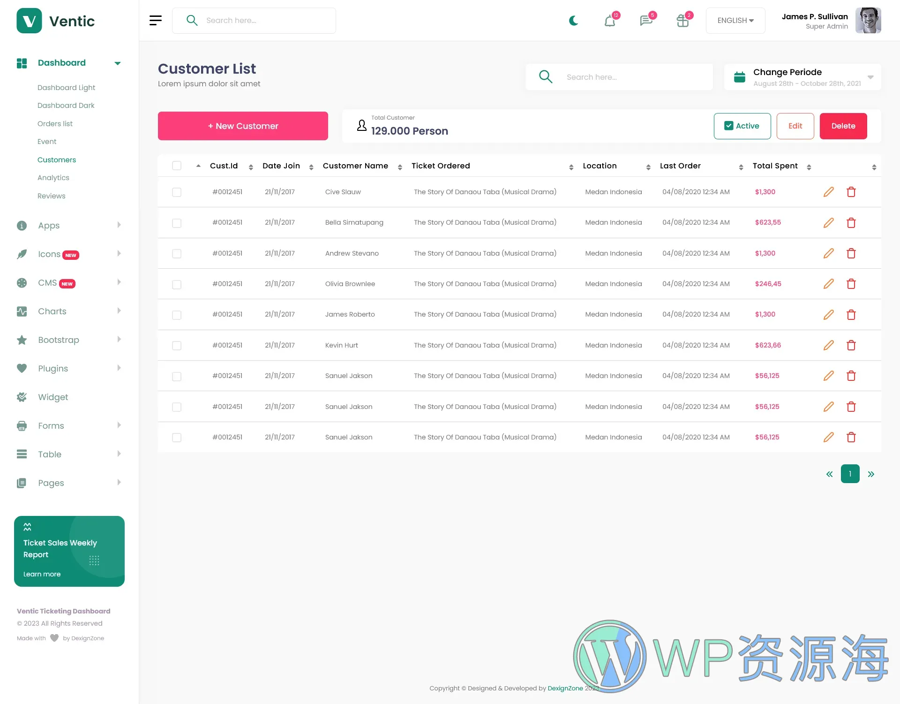Open the hamburger menu icon
Image resolution: width=900 pixels, height=704 pixels.
tap(155, 20)
